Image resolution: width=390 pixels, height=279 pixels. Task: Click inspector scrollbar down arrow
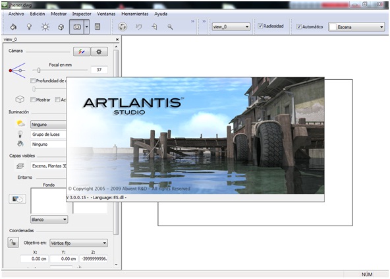(x=116, y=264)
